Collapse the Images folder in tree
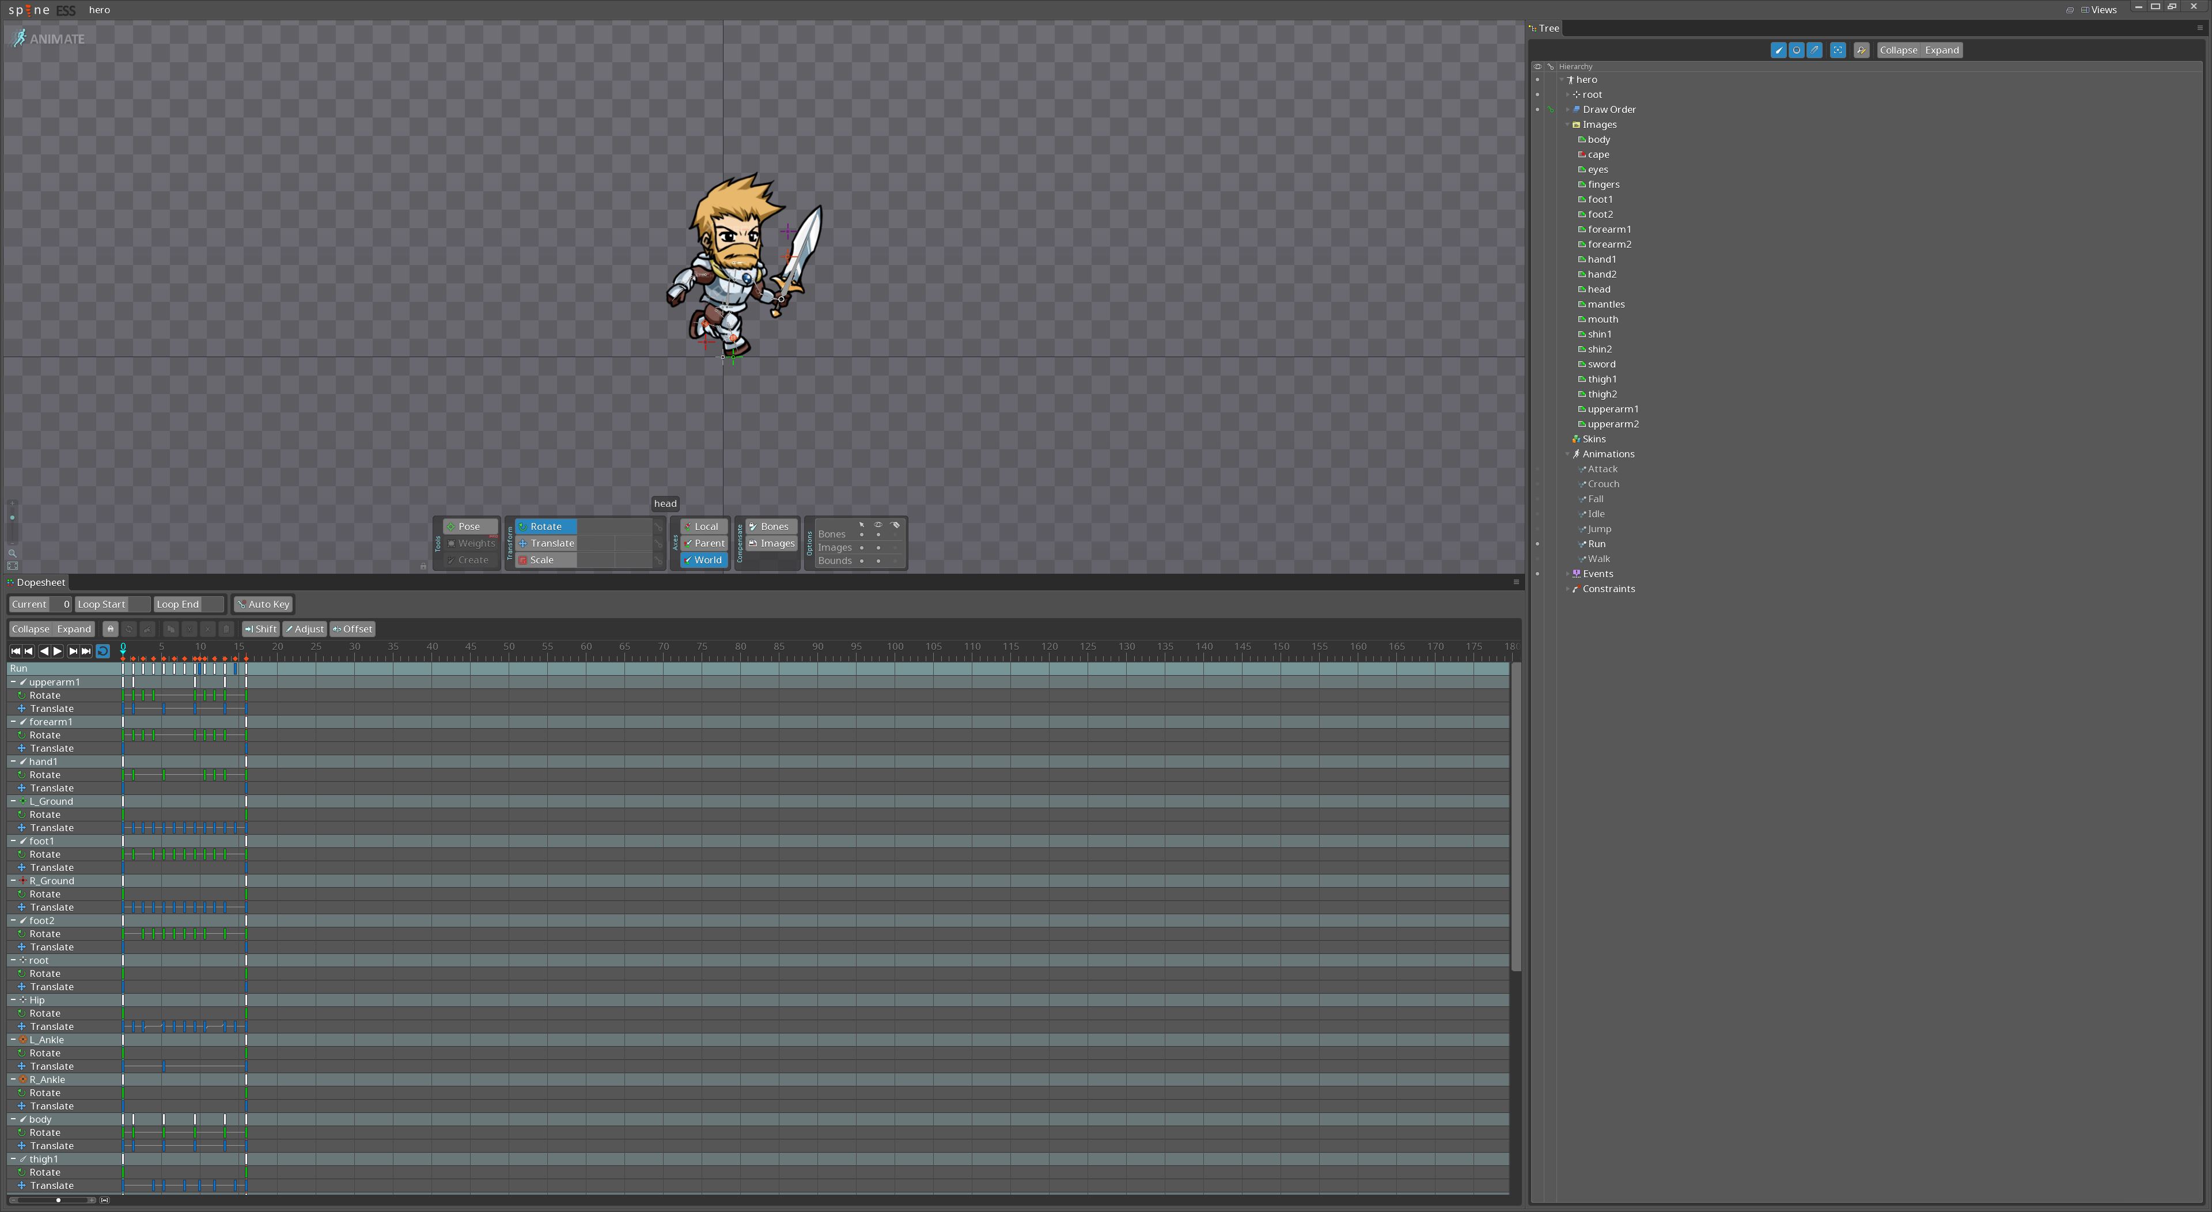Image resolution: width=2212 pixels, height=1212 pixels. 1567,124
